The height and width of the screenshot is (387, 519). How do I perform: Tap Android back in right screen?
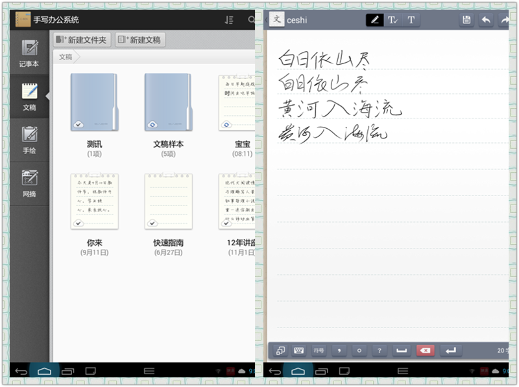click(274, 371)
